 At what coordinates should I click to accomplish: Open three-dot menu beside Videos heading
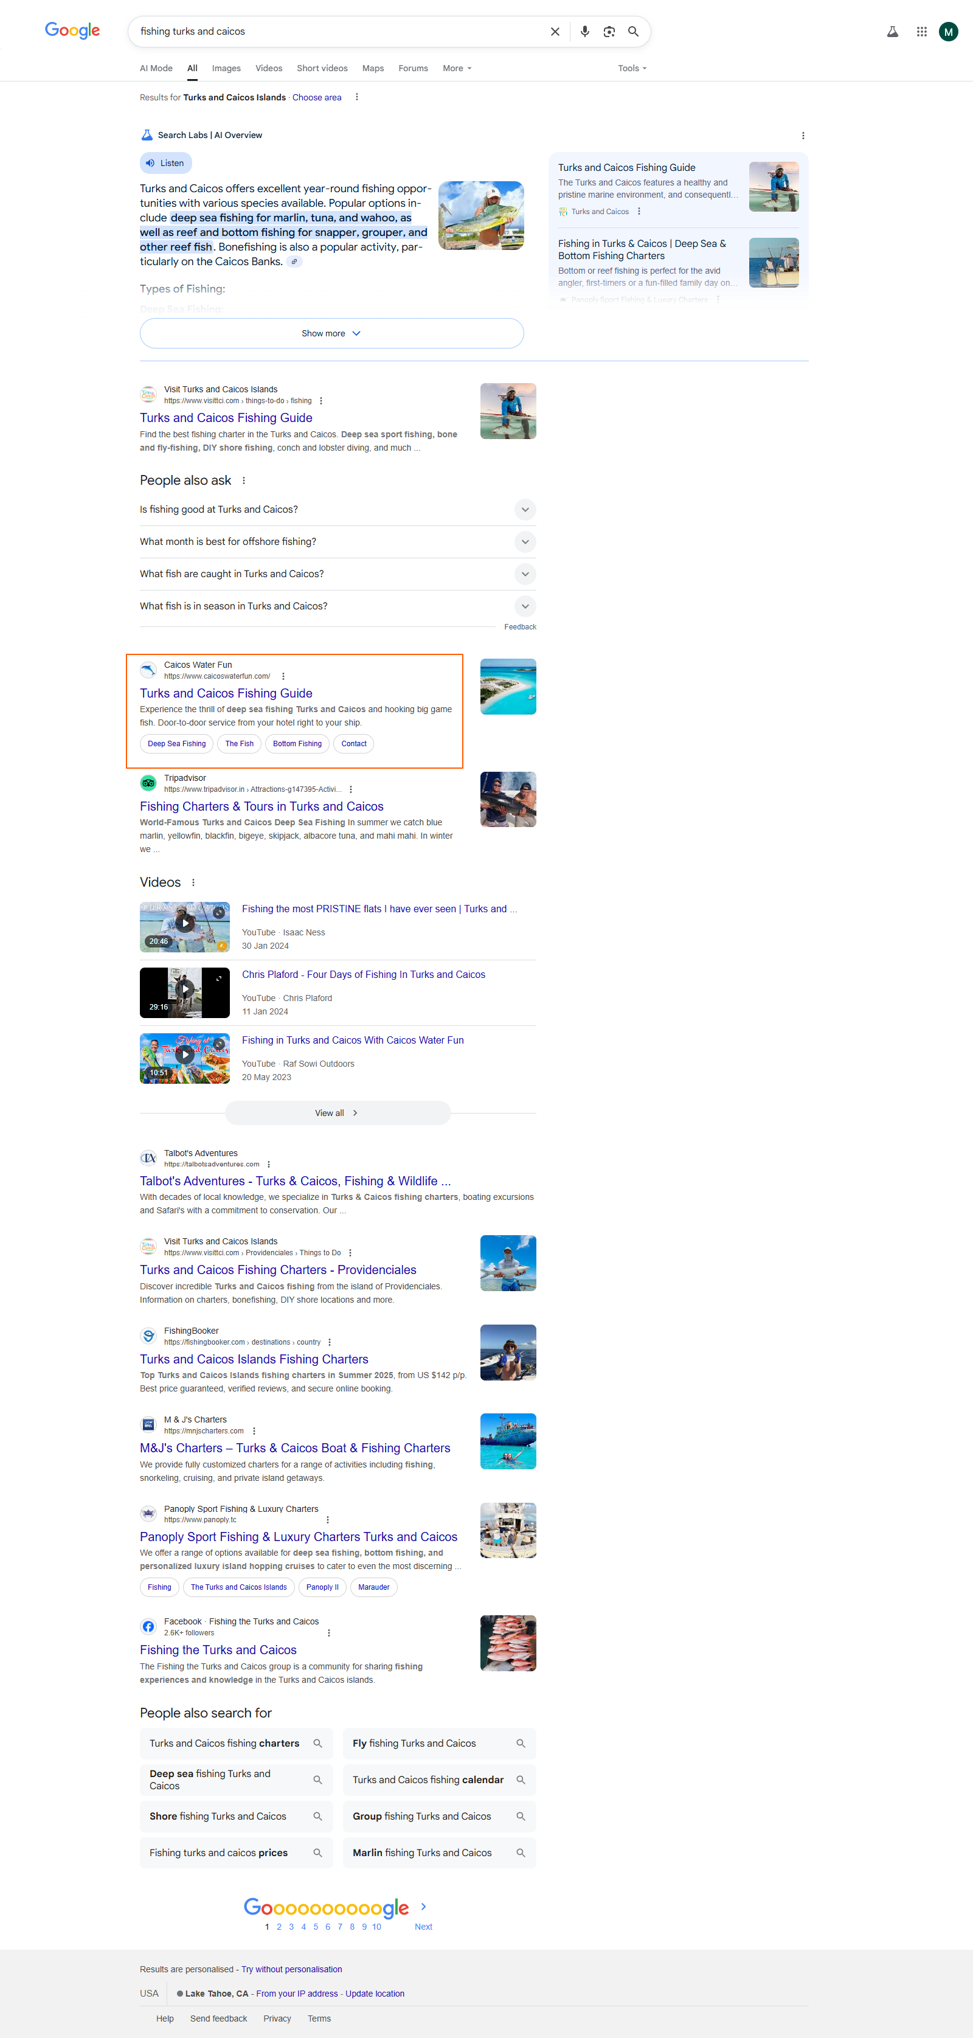point(193,882)
